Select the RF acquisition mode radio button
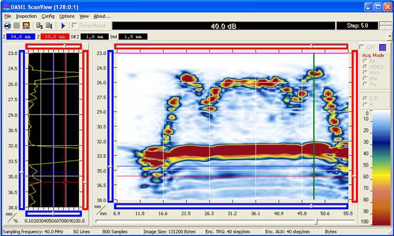The height and width of the screenshot is (236, 394). [364, 60]
